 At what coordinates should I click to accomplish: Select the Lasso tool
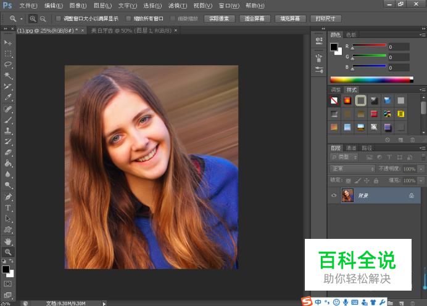[8, 64]
